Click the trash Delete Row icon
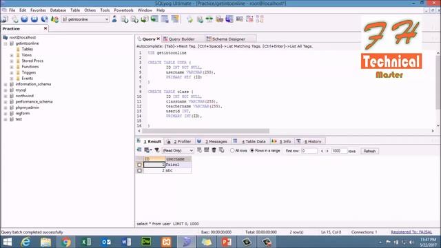Screen dimensions: 441x248 click(214, 150)
